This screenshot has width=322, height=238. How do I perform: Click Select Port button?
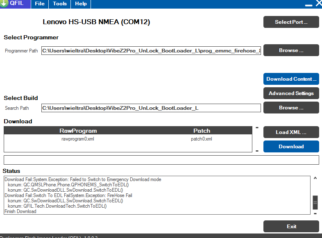pos(291,22)
